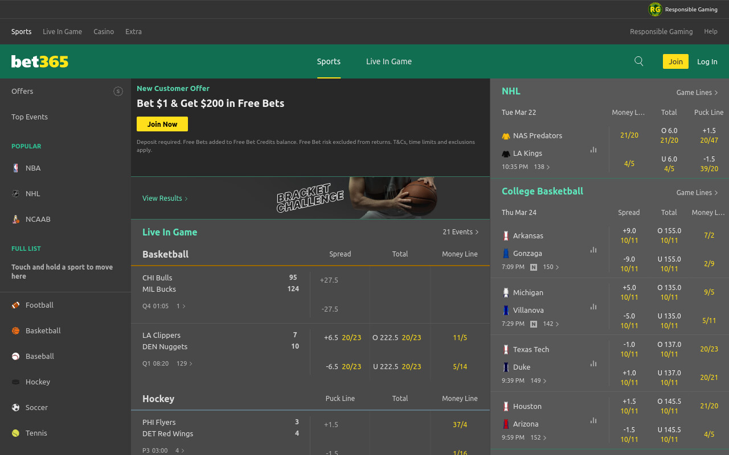This screenshot has height=455, width=729.
Task: Expand College Basketball Game Lines chevron
Action: click(x=716, y=192)
